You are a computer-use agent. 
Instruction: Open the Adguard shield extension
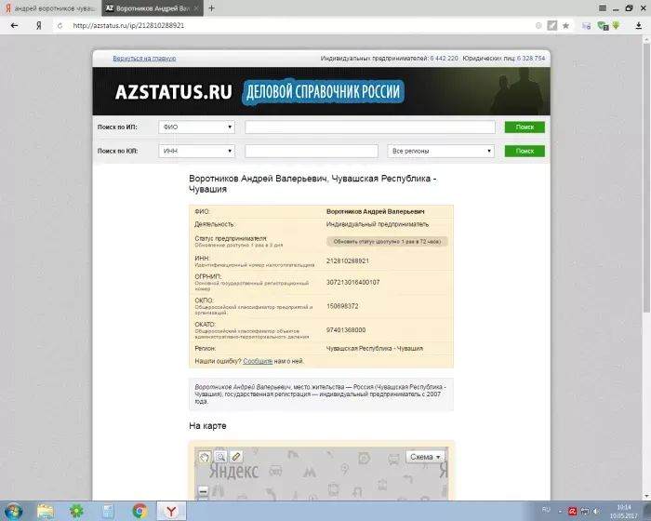coord(603,26)
